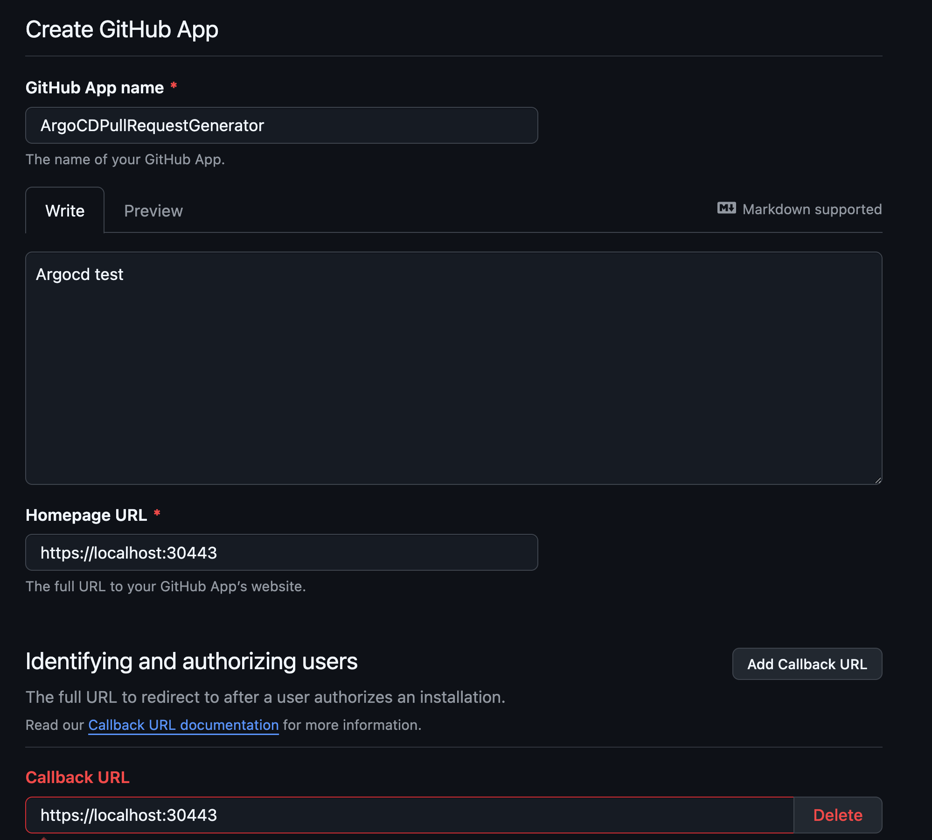Click the 'full URL to your GitHub App's website' hint
This screenshot has height=840, width=932.
[166, 586]
